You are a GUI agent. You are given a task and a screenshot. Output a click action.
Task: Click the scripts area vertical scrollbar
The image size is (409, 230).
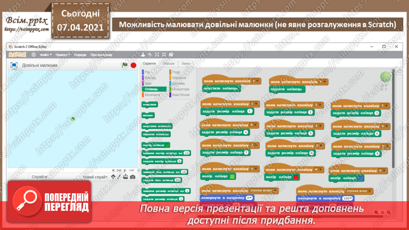393,119
